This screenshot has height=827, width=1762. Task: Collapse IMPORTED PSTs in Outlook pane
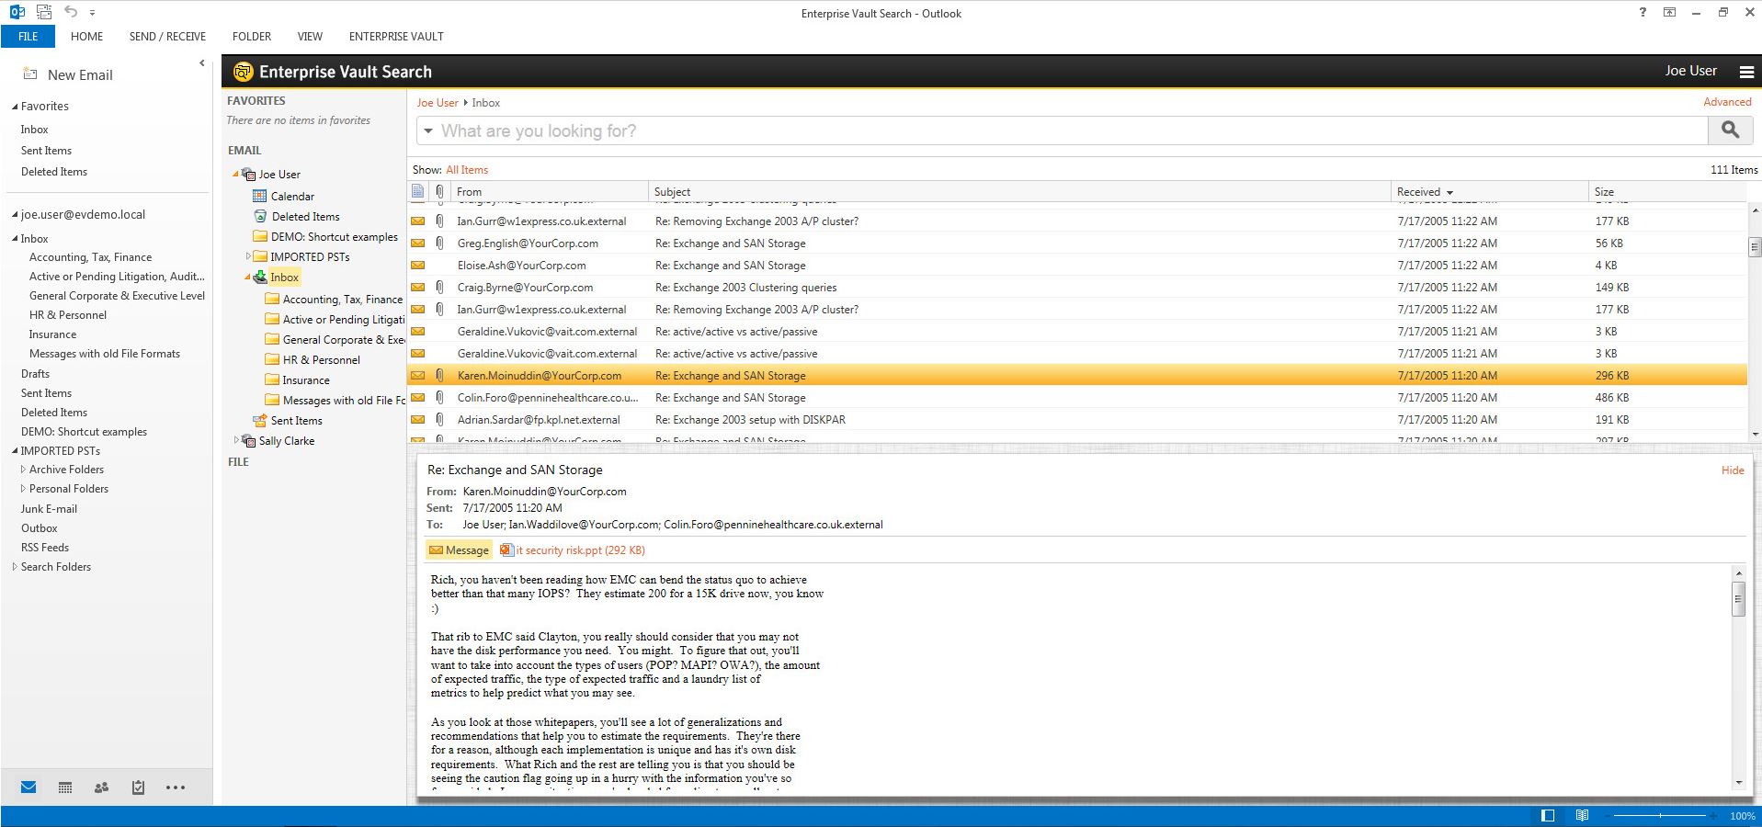tap(15, 451)
